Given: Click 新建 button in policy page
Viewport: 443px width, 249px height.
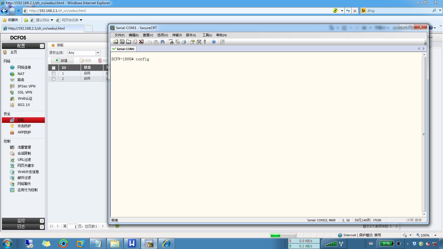Looking at the screenshot, I should point(62,61).
